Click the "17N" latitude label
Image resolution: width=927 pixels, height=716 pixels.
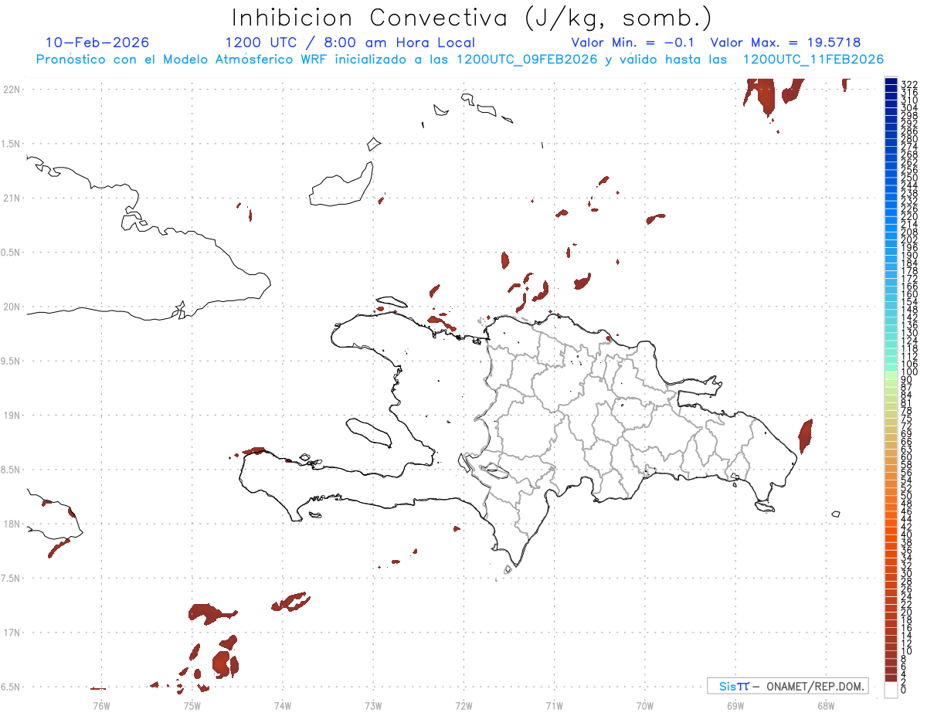[12, 633]
